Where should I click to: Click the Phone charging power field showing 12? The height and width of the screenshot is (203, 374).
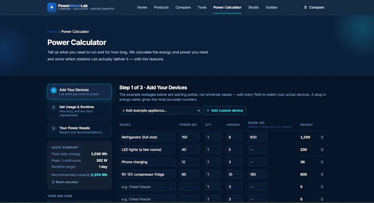pyautogui.click(x=189, y=162)
